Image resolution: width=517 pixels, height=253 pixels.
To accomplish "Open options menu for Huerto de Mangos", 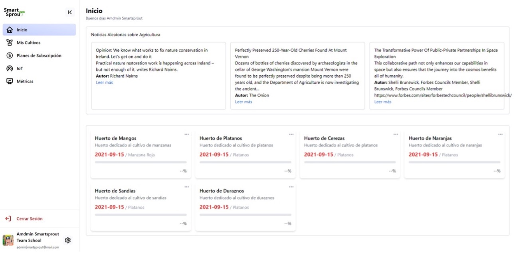I will (186, 134).
